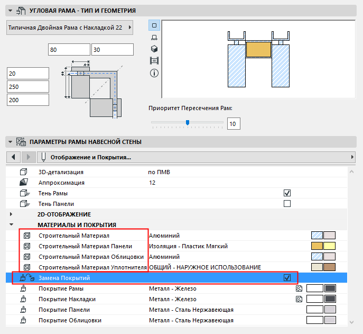Expand the 2D-ОТОБРАЖЕНИЕ group

[11, 214]
